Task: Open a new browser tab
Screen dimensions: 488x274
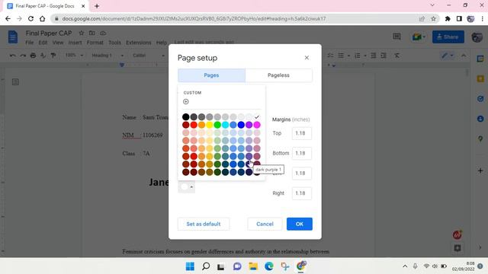Action: (x=97, y=6)
